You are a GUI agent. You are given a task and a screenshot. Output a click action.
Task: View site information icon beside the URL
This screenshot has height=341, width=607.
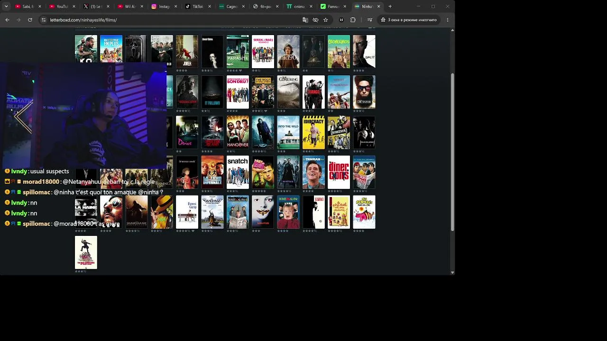tap(44, 20)
